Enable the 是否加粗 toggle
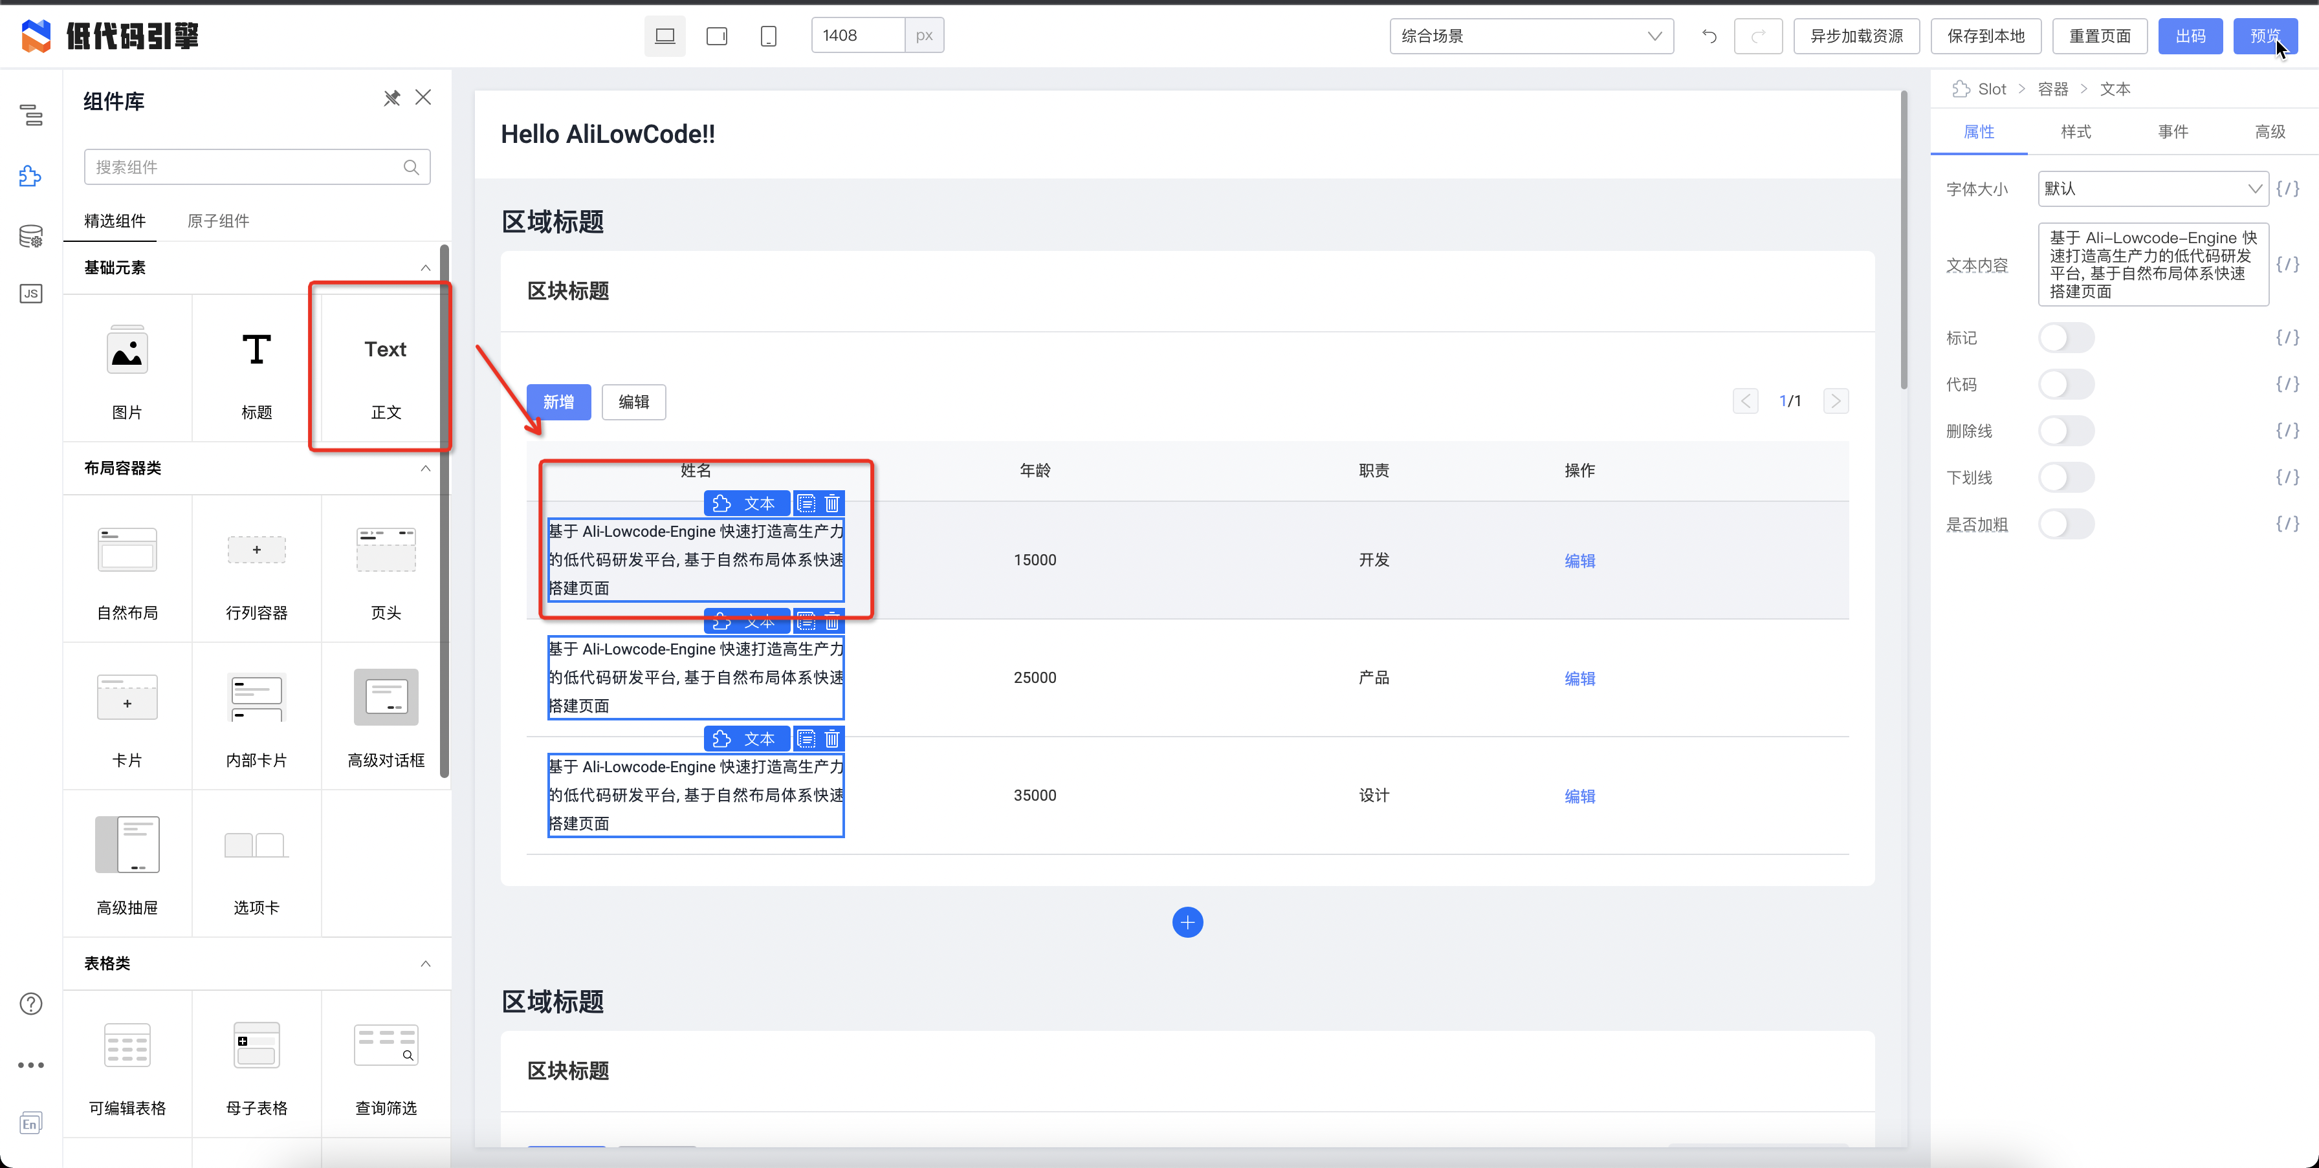The height and width of the screenshot is (1168, 2319). pyautogui.click(x=2067, y=524)
